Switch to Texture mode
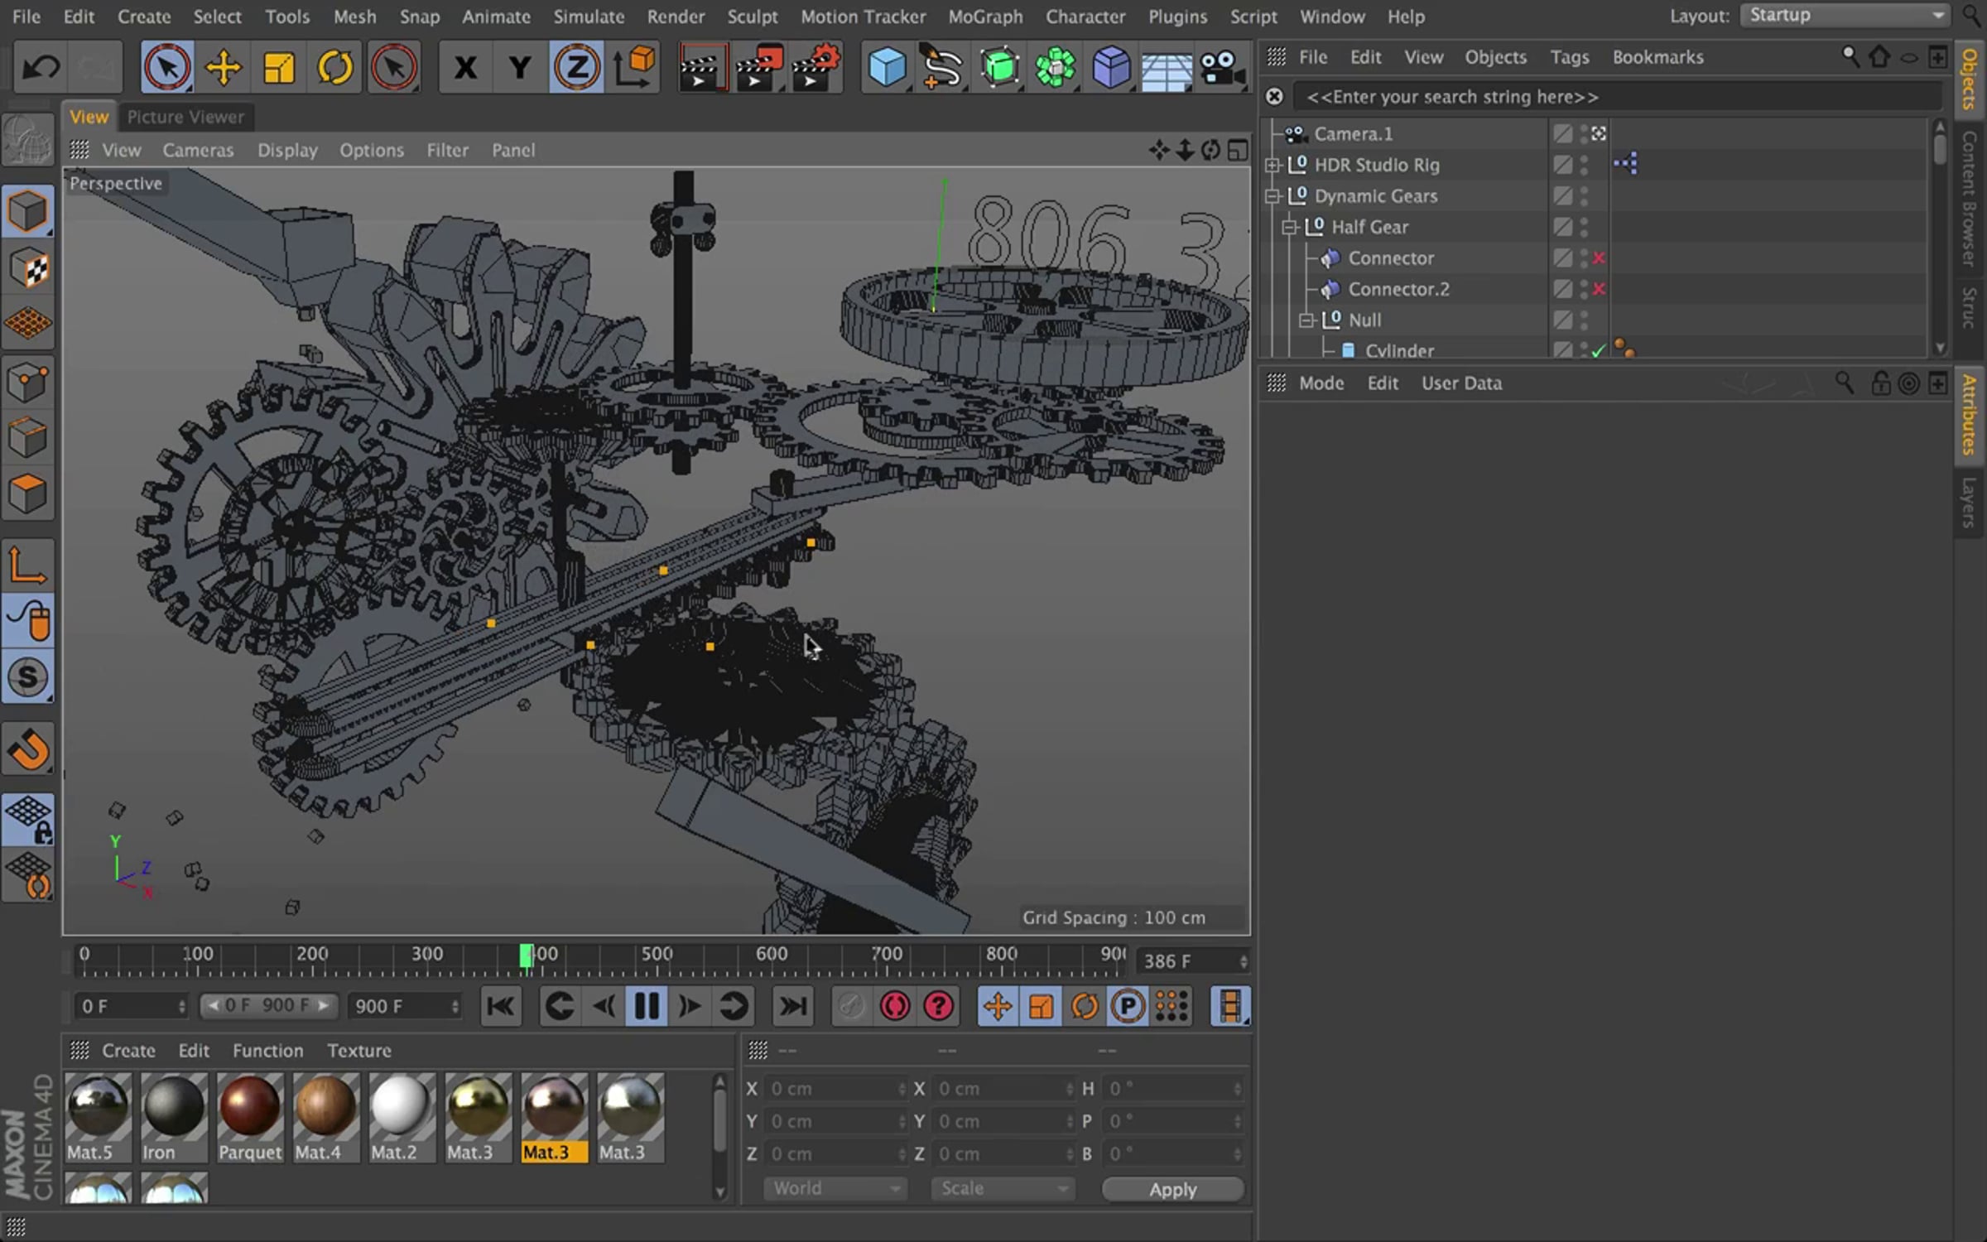 (x=28, y=267)
